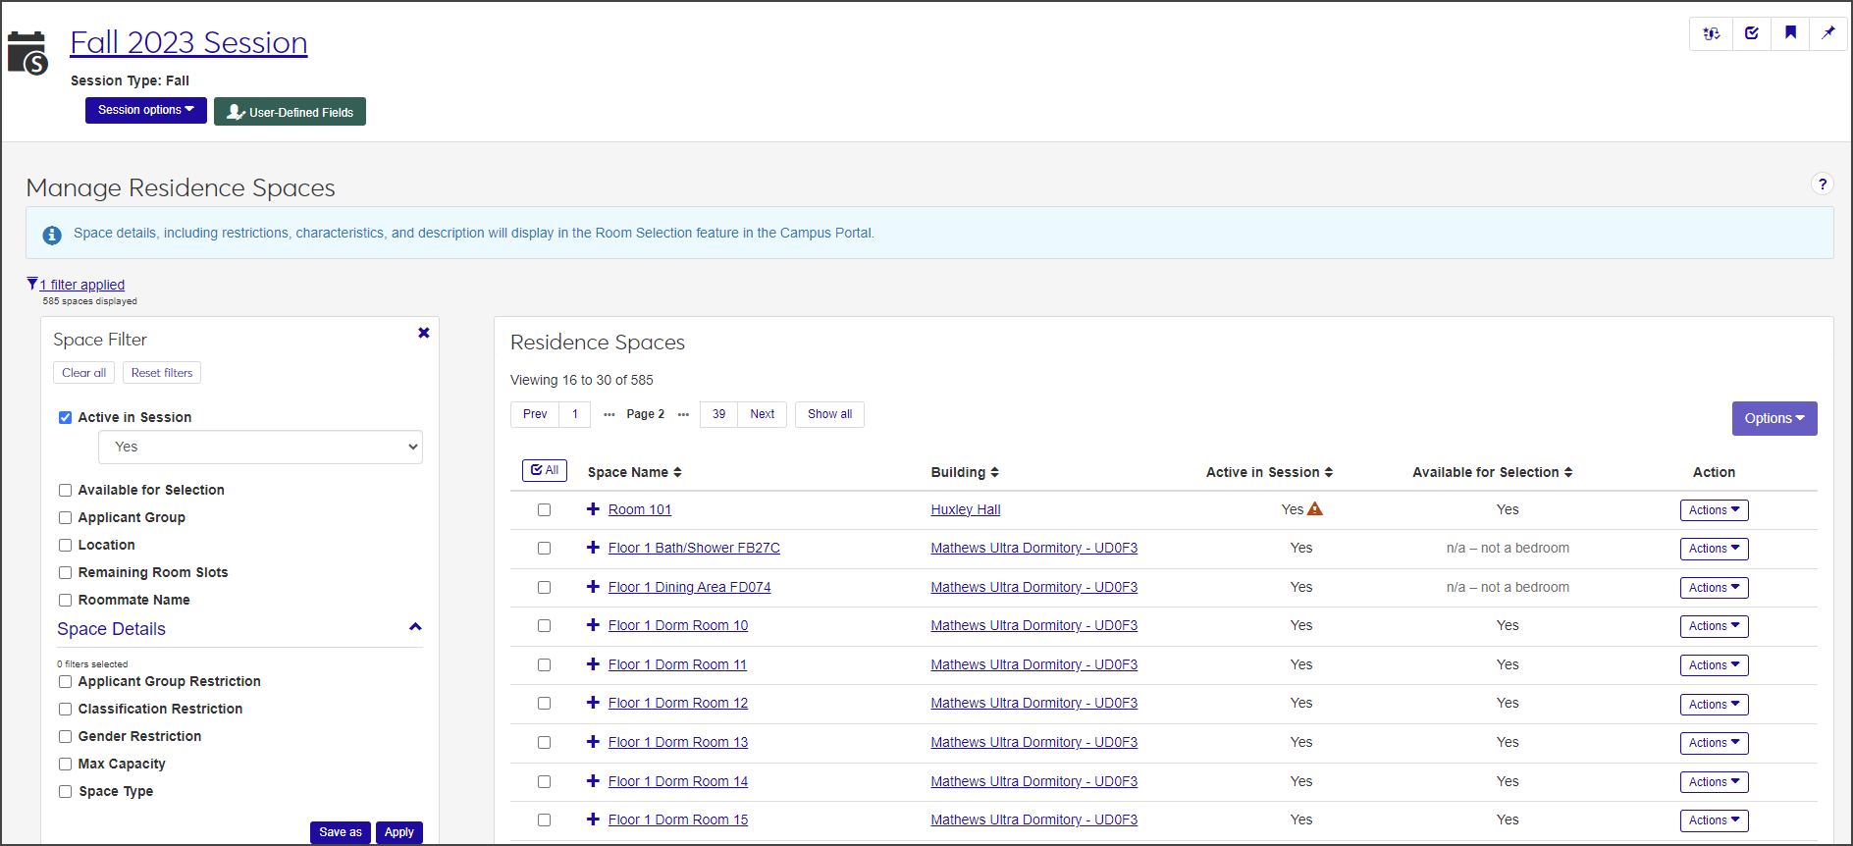Click the workflow icon in top-right toolbar

(x=1711, y=33)
